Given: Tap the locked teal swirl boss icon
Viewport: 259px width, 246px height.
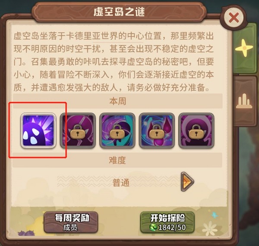Looking at the screenshot, I should [x=117, y=131].
